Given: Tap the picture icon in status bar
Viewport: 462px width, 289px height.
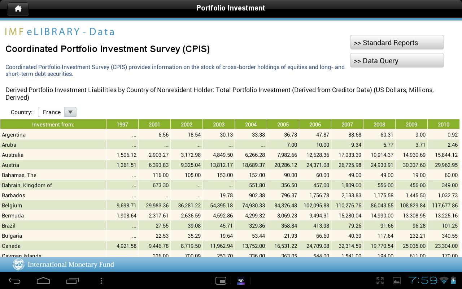Looking at the screenshot, I should pyautogui.click(x=396, y=281).
